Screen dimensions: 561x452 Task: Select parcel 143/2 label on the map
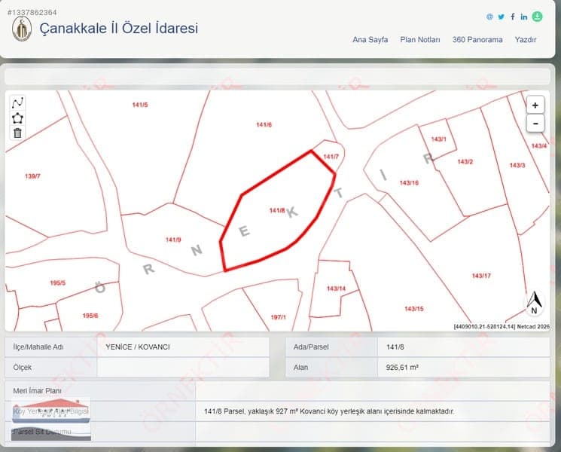click(x=465, y=162)
